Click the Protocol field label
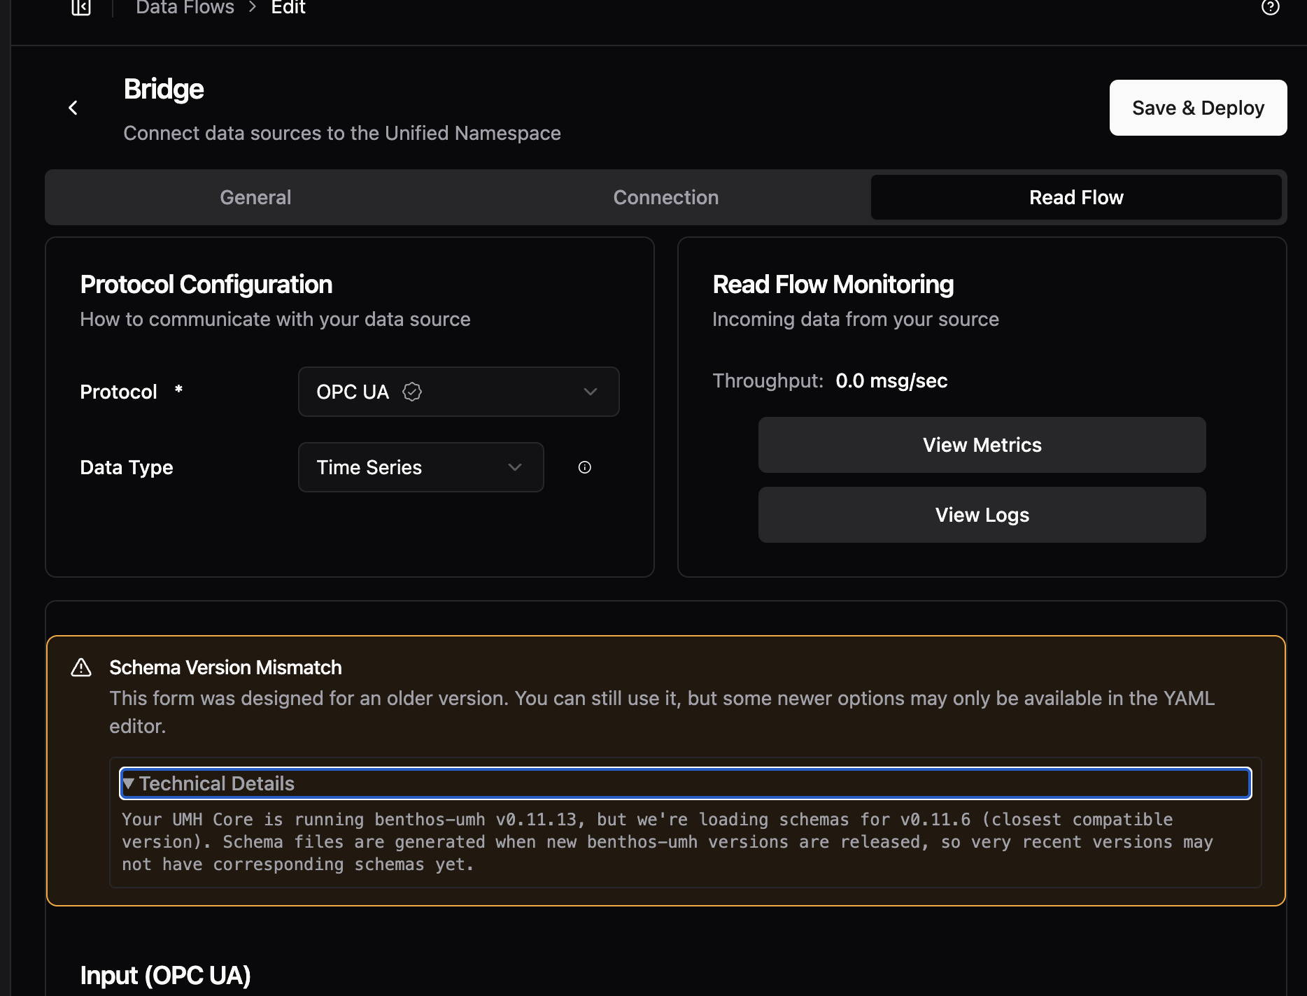 point(118,392)
